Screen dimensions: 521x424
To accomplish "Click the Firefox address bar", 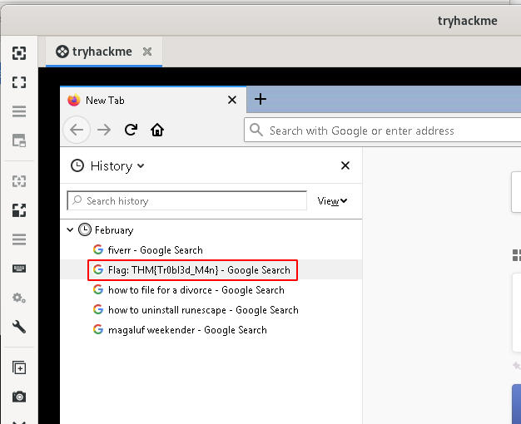I will [x=383, y=131].
